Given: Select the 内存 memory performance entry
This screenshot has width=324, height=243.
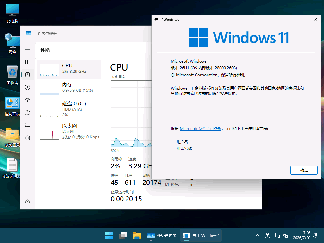Looking at the screenshot, I should 69,89.
